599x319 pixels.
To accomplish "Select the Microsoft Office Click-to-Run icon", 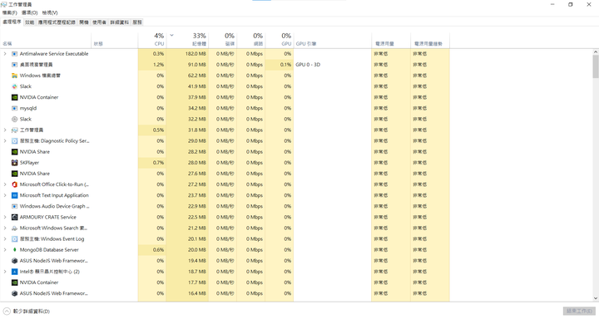I will click(14, 184).
